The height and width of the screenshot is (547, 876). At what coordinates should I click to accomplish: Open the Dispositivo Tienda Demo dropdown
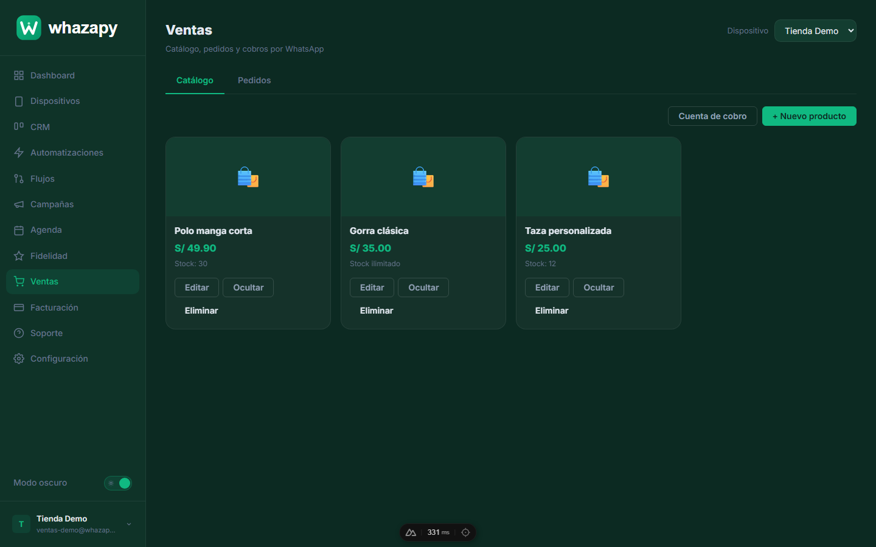point(815,31)
